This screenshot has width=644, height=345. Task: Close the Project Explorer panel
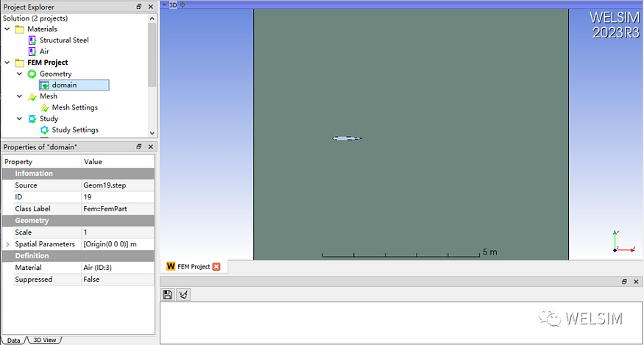point(151,7)
